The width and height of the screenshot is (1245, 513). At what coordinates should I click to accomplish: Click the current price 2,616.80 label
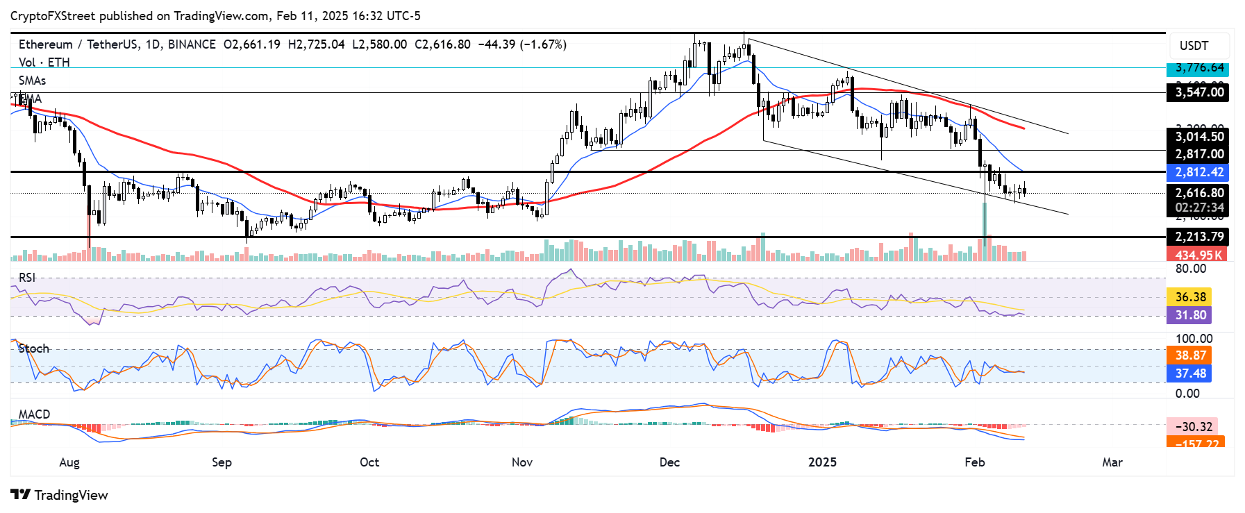(x=1198, y=193)
